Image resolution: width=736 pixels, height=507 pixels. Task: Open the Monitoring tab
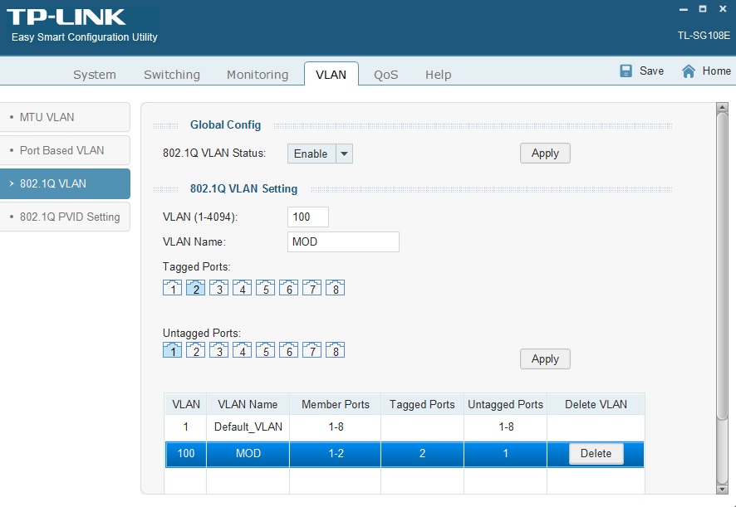258,75
